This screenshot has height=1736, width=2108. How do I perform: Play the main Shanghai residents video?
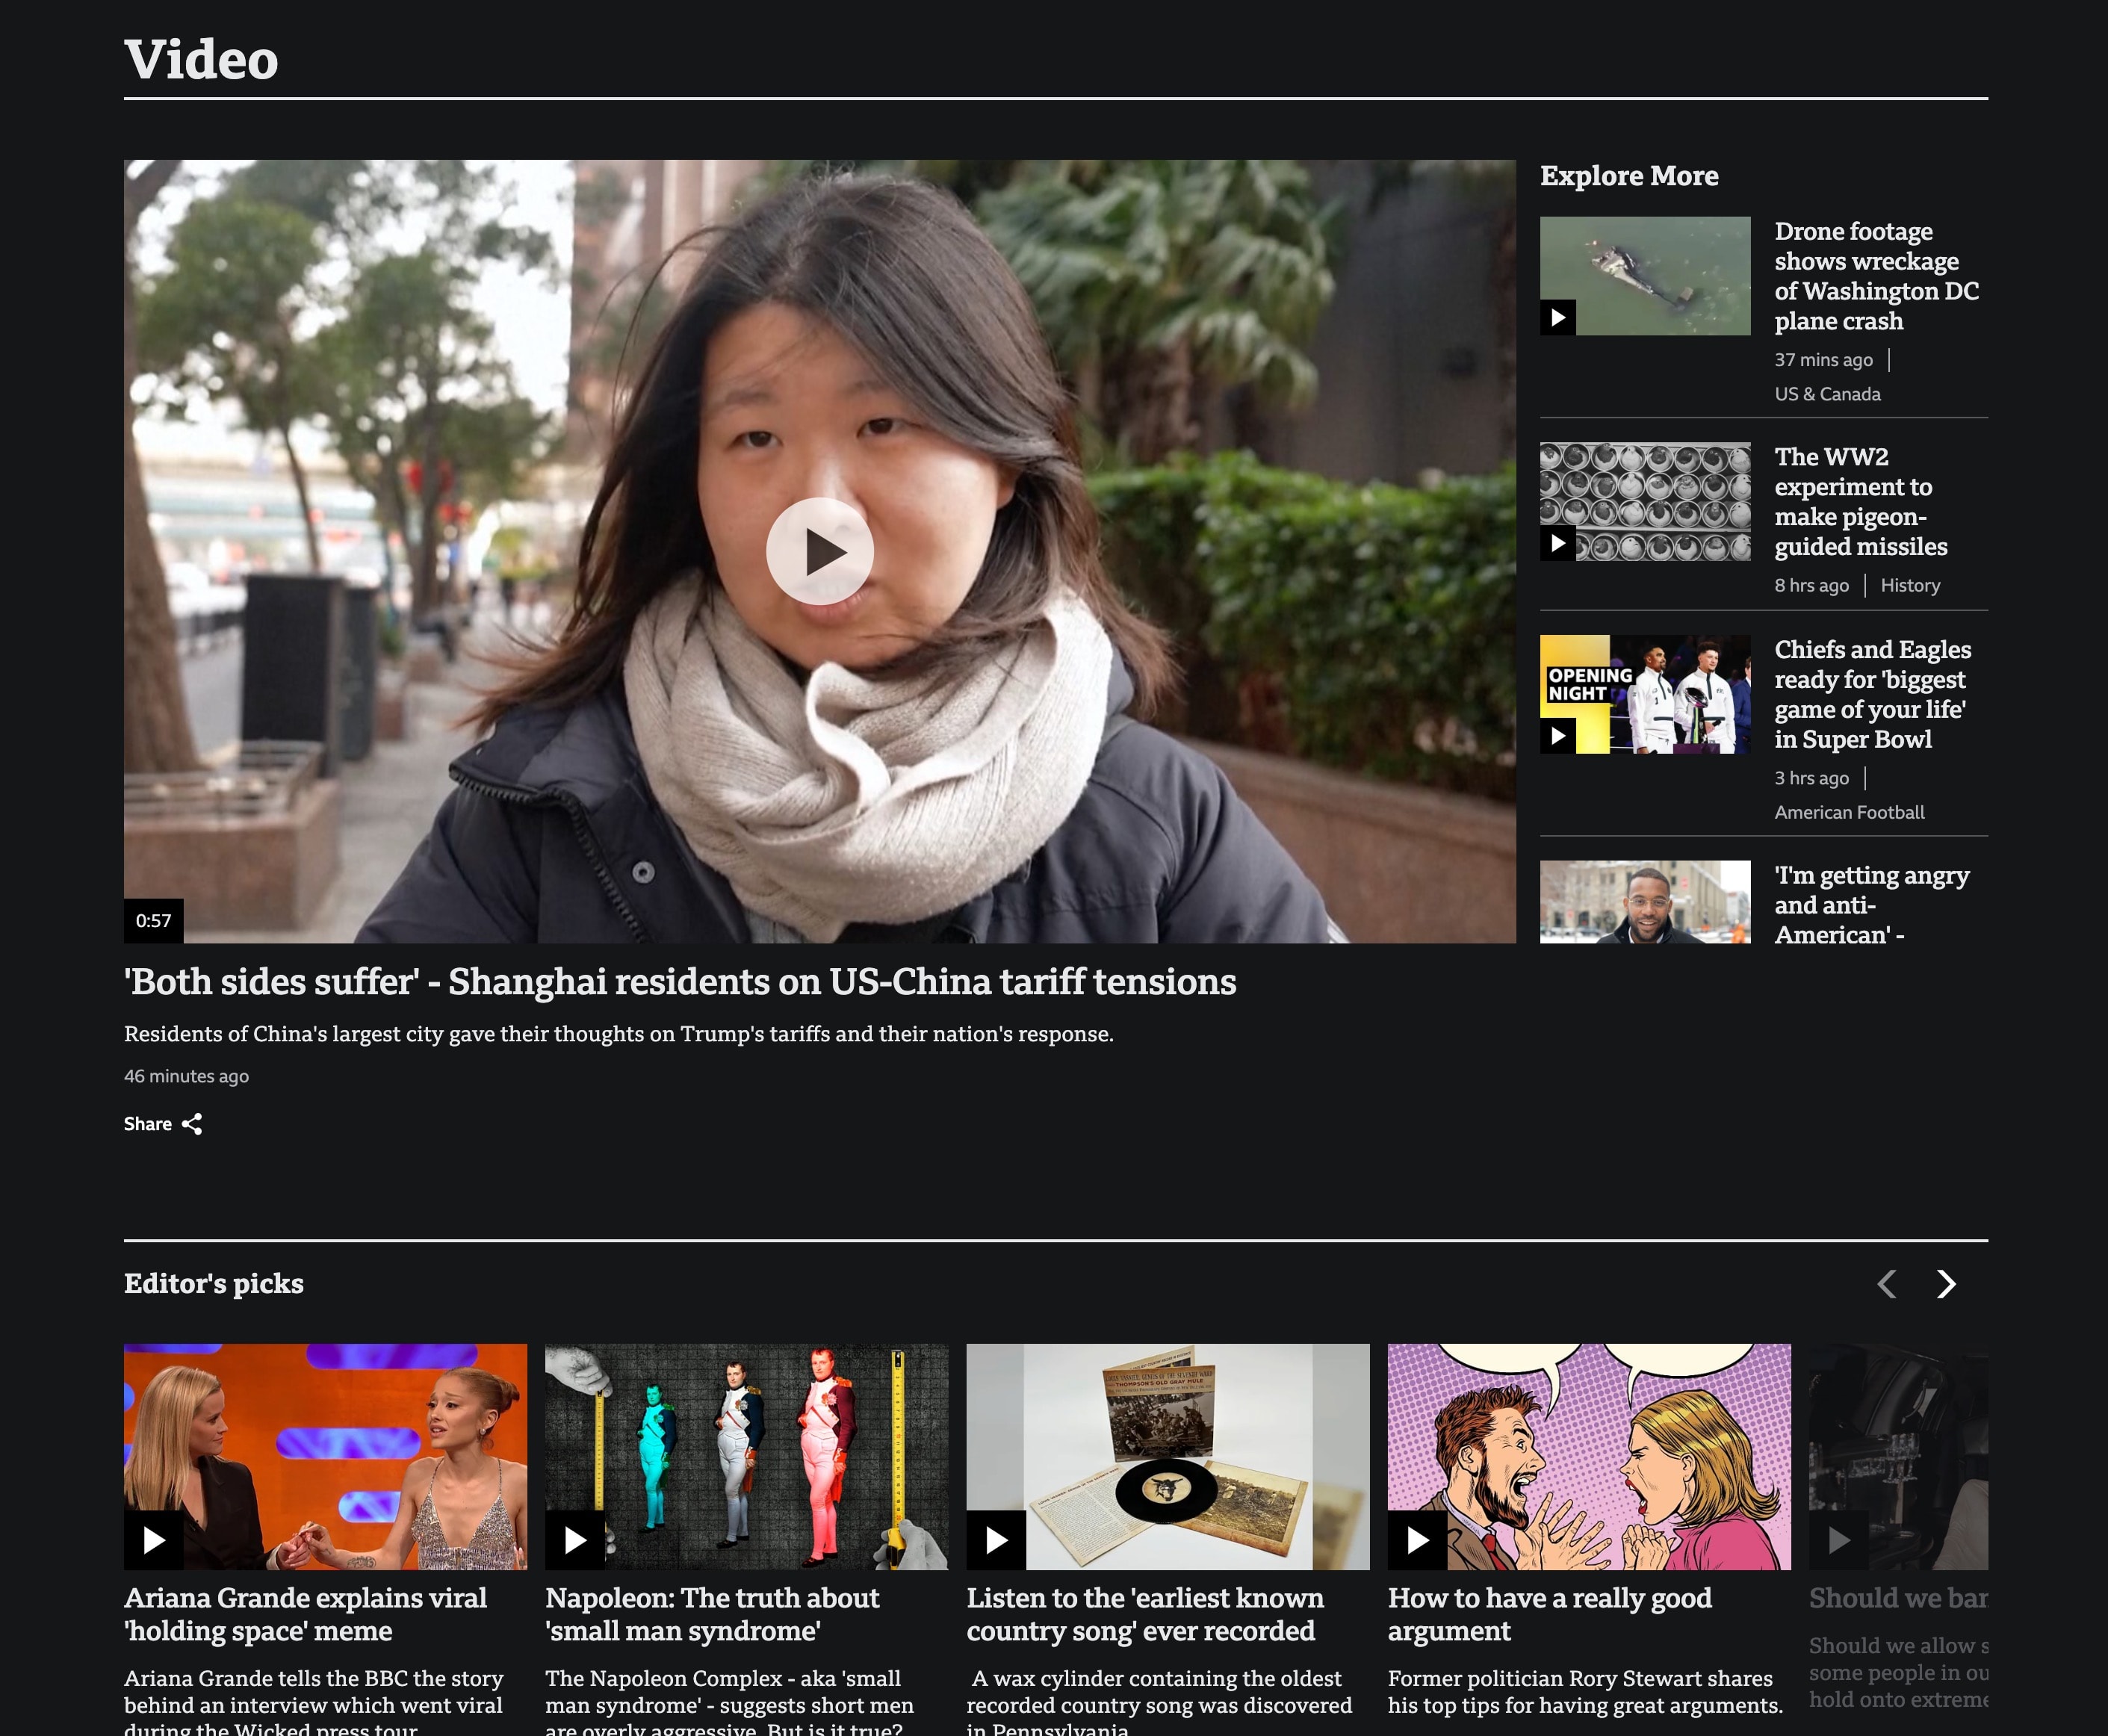[x=819, y=551]
